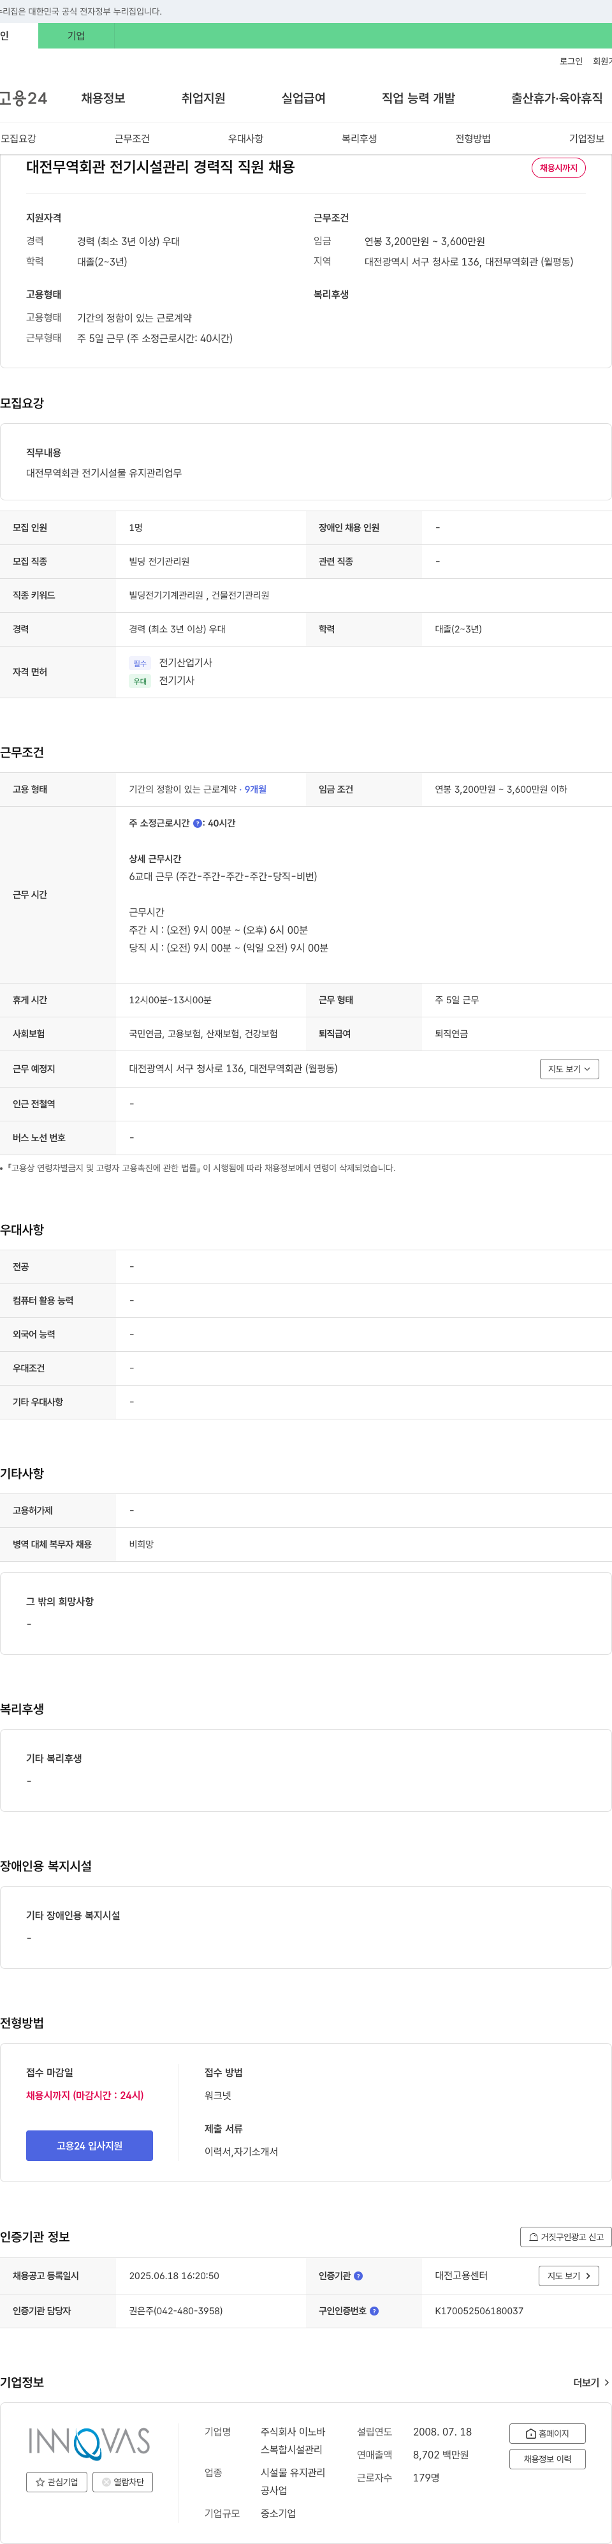Viewport: 612px width, 2544px height.
Task: Click the 주 소정근로시간 help icon
Action: coord(198,823)
